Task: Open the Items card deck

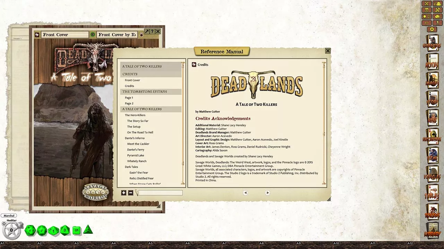Action: pos(432,155)
